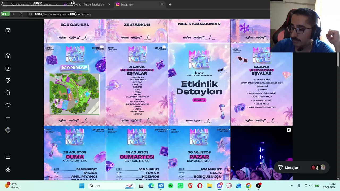
Task: Open the Etkinlik Detayları post
Action: tap(199, 84)
